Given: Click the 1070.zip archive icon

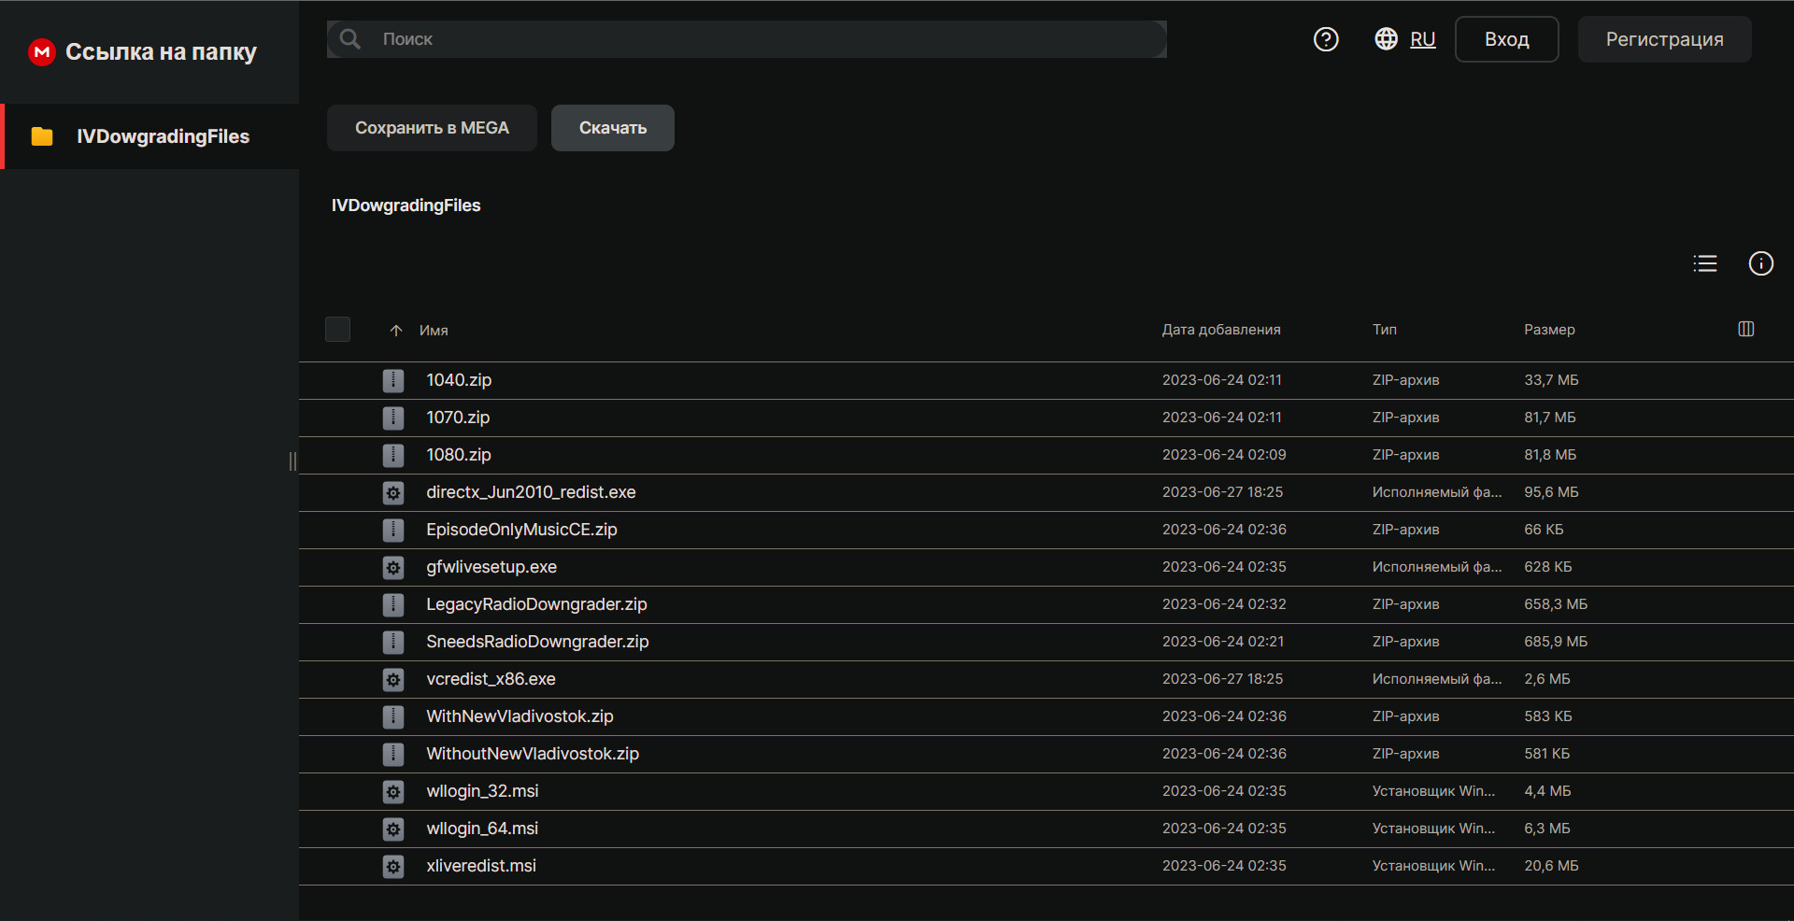Looking at the screenshot, I should point(393,418).
